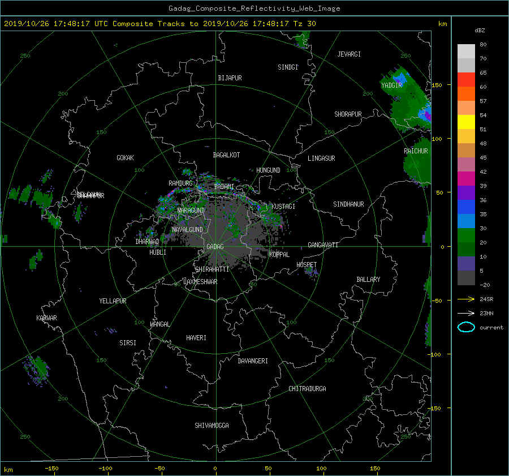Click the HOSPET city label
Screen dimensions: 509x476
coord(307,265)
